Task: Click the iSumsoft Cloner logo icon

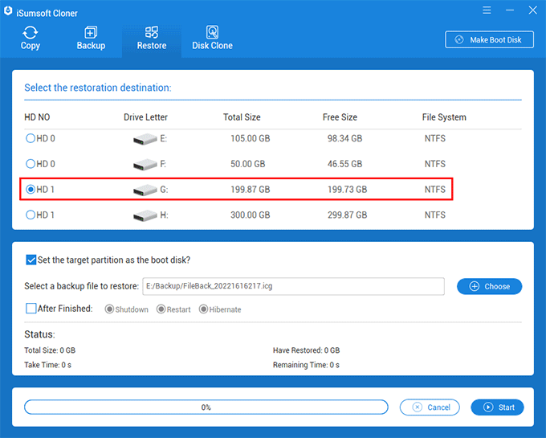Action: pos(8,11)
